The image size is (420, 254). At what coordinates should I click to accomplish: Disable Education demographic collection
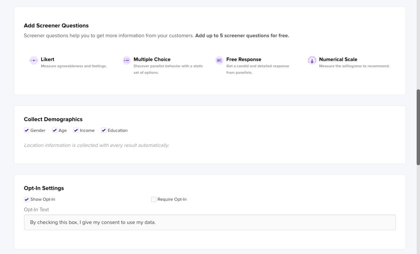pyautogui.click(x=104, y=130)
